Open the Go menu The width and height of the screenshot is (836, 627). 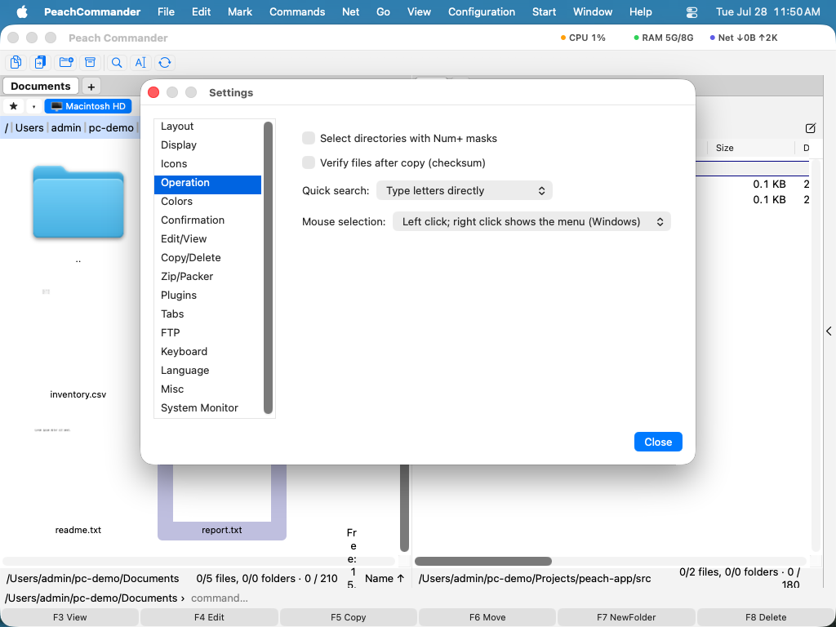[x=384, y=11]
